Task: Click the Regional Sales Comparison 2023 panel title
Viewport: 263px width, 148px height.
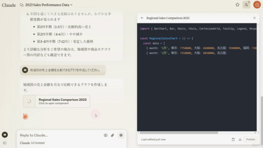Action: click(168, 18)
